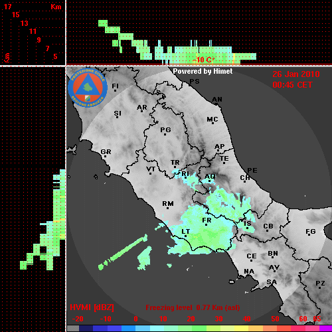The image size is (332, 332).
Task: Click the Powered by Himet text
Action: click(203, 71)
